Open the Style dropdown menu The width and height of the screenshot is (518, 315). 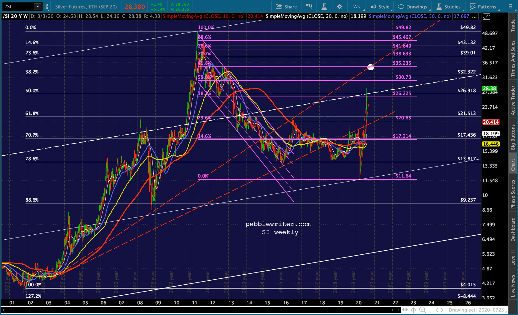point(380,7)
